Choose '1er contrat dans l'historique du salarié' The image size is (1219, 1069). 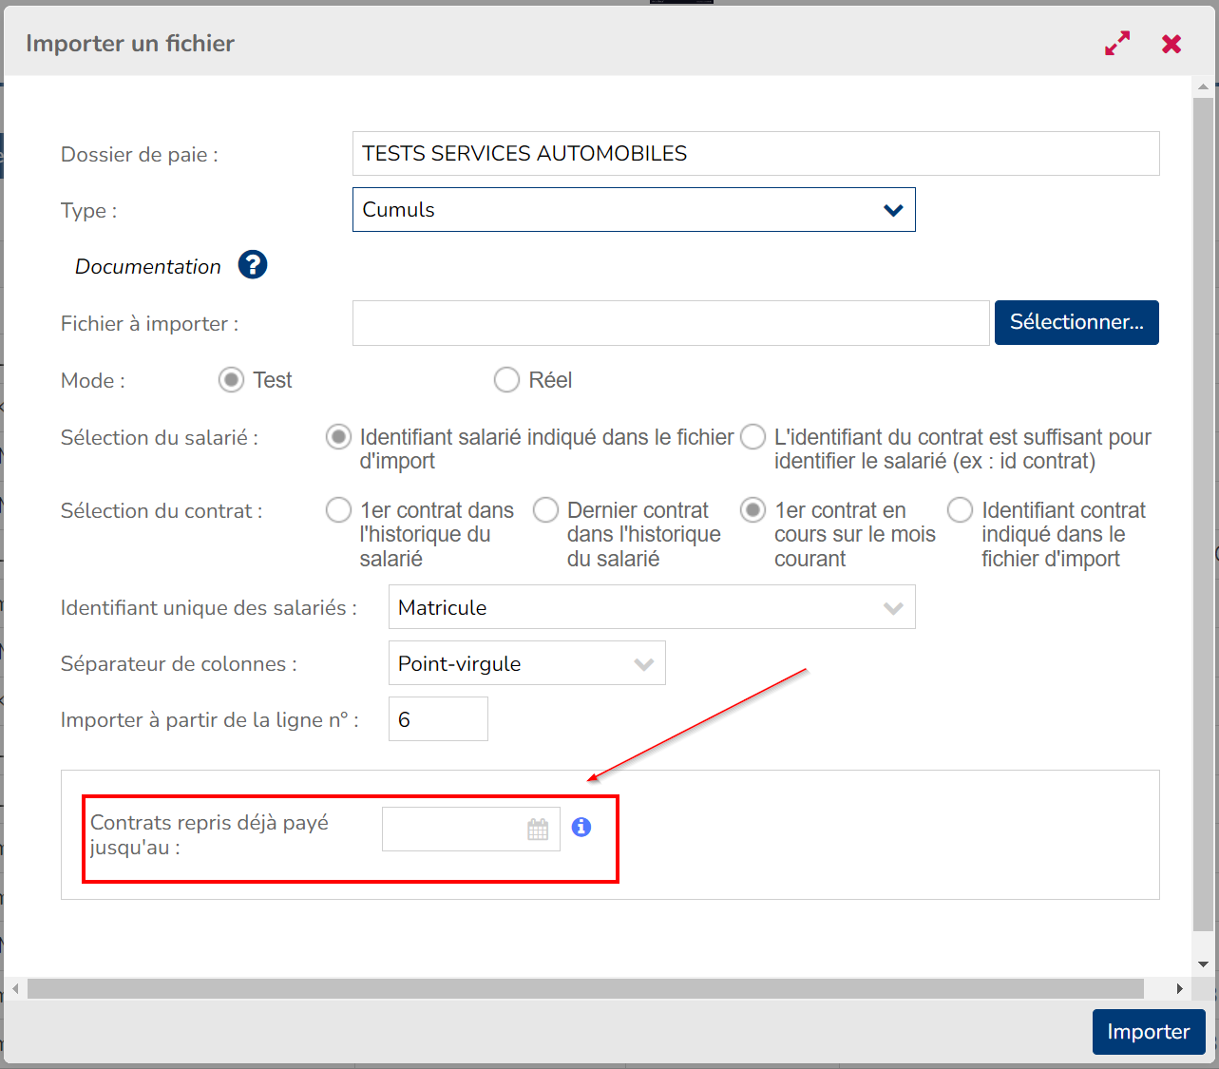pyautogui.click(x=338, y=510)
